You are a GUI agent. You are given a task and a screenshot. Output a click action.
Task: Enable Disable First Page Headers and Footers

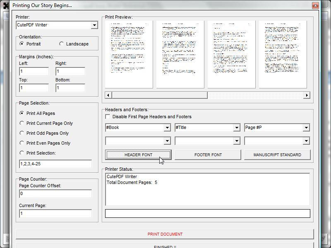click(x=108, y=117)
